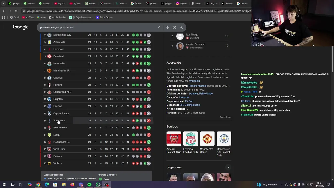Image resolution: width=334 pixels, height=188 pixels.
Task: Click Fulham team name in table
Action: [58, 85]
